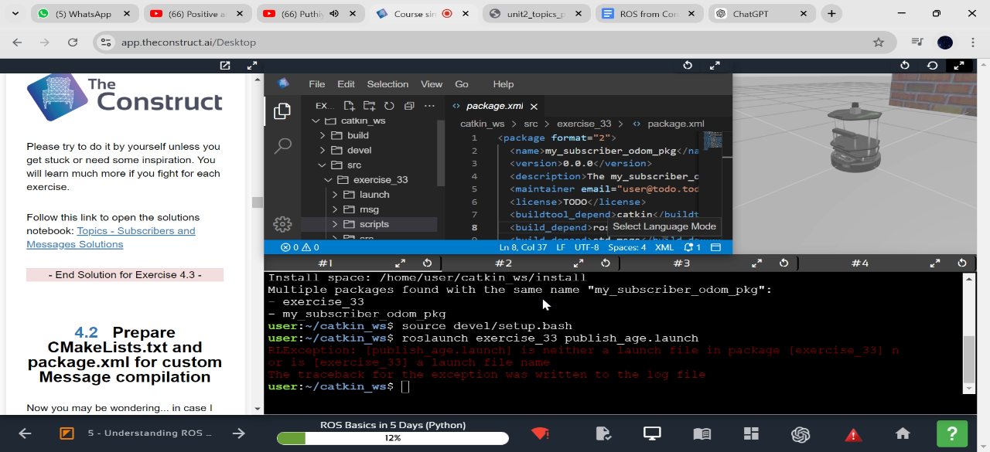Toggle the IDE panel layout in the status bar

point(715,247)
